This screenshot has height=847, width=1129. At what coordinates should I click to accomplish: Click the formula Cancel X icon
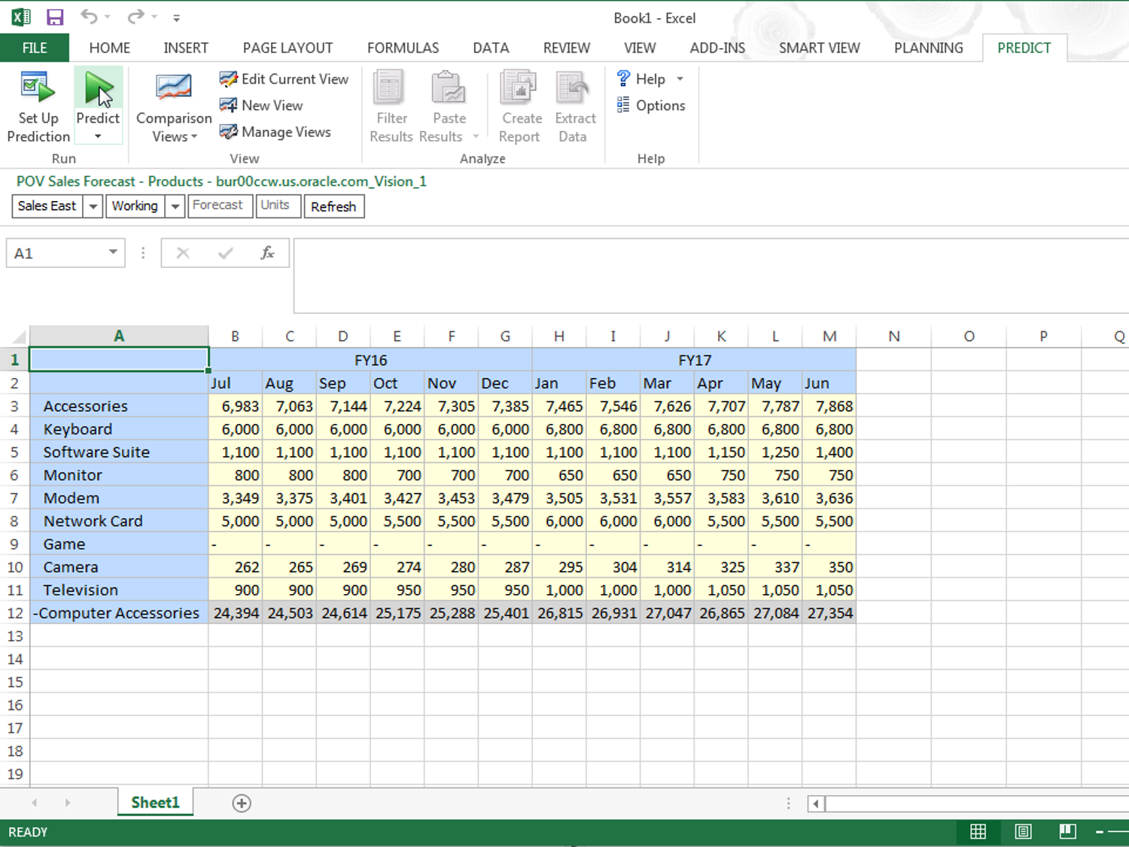click(183, 253)
